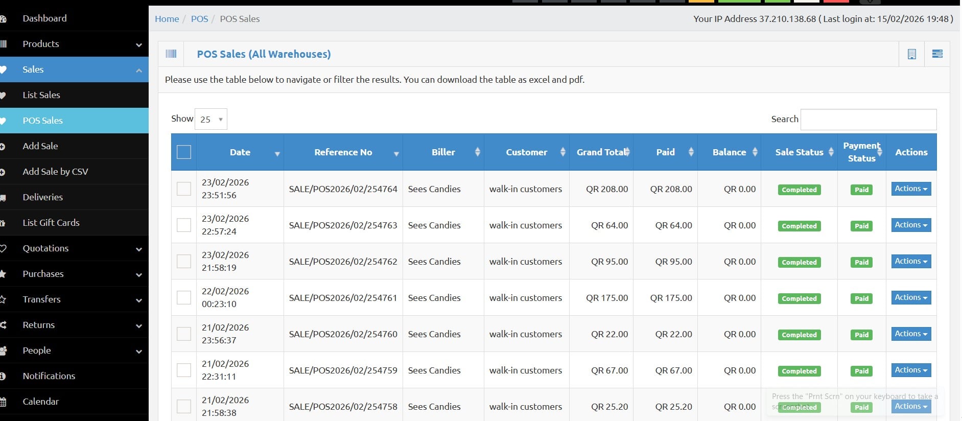Expand the Returns menu chevron
This screenshot has height=421, width=962.
[139, 326]
